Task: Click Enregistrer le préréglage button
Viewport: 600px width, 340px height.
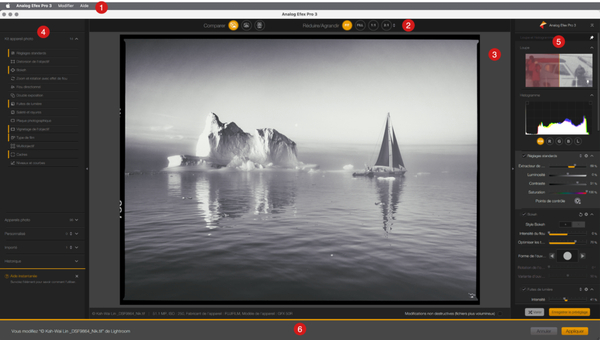Action: pyautogui.click(x=570, y=312)
